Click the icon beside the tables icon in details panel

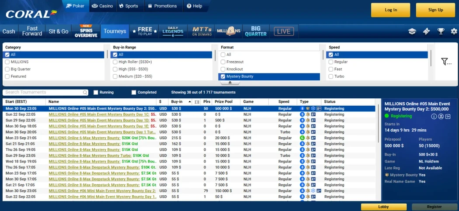[x=448, y=117]
